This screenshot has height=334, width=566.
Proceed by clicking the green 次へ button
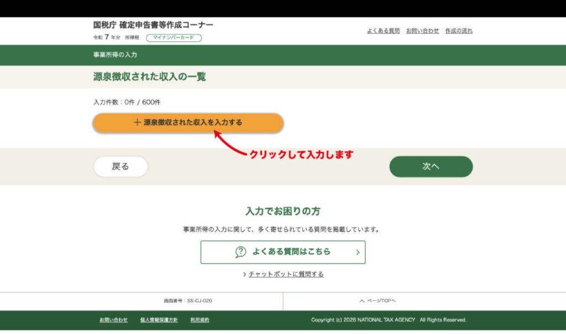point(431,166)
